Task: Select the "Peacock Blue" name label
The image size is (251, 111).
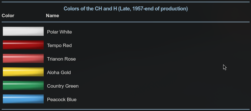Action: [x=62, y=99]
